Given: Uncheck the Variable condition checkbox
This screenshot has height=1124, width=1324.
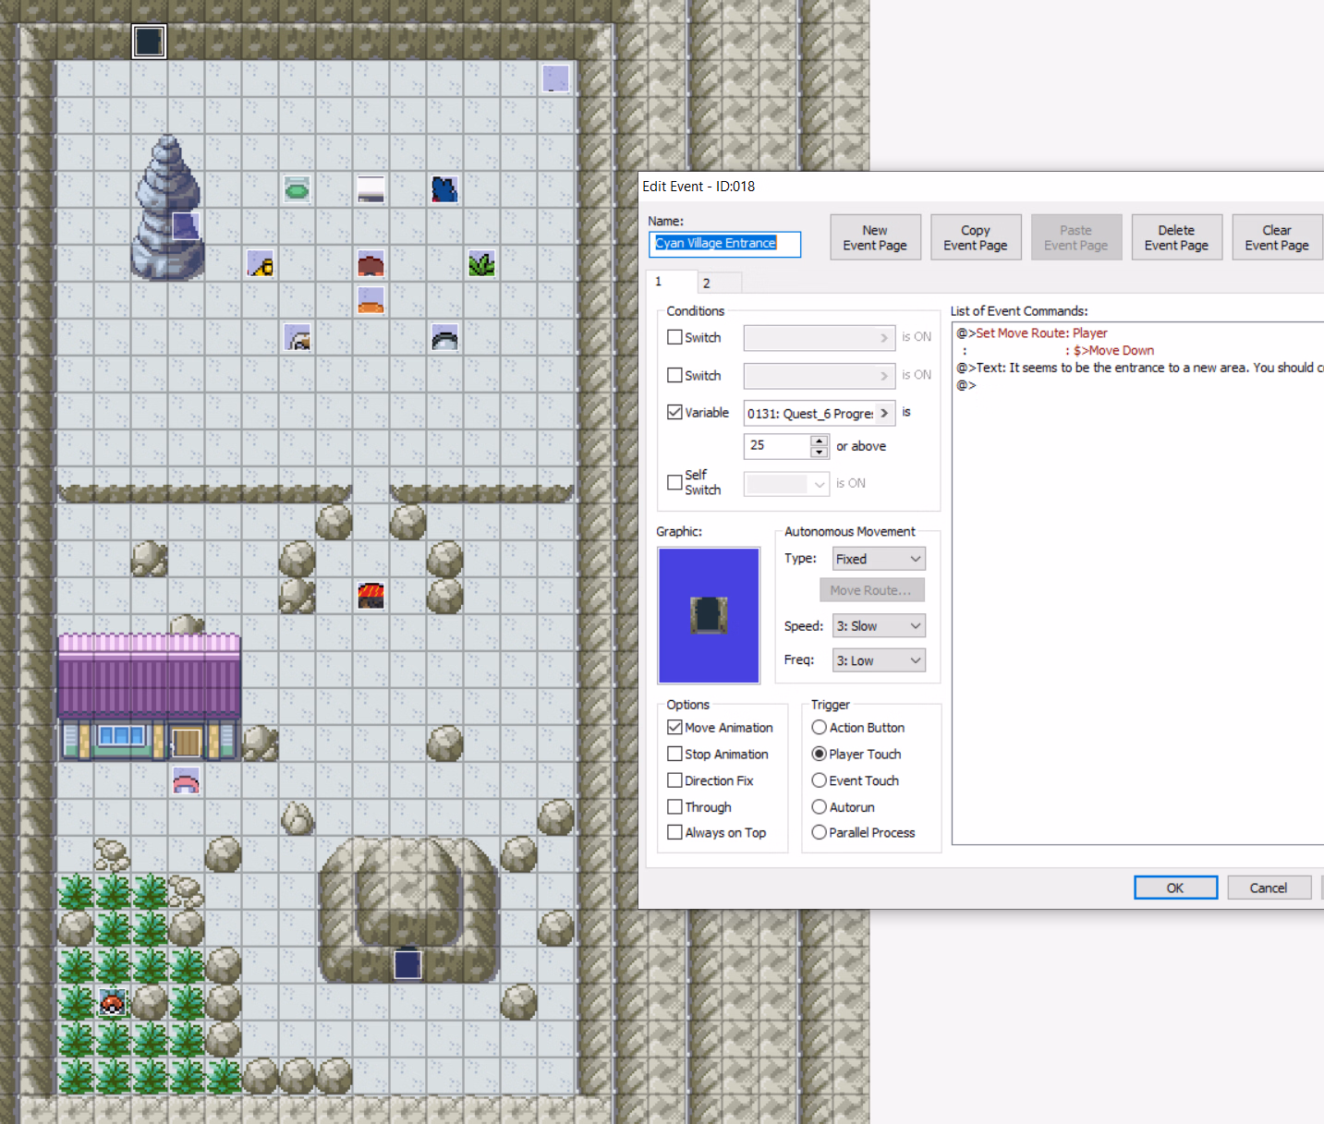Looking at the screenshot, I should pyautogui.click(x=675, y=412).
